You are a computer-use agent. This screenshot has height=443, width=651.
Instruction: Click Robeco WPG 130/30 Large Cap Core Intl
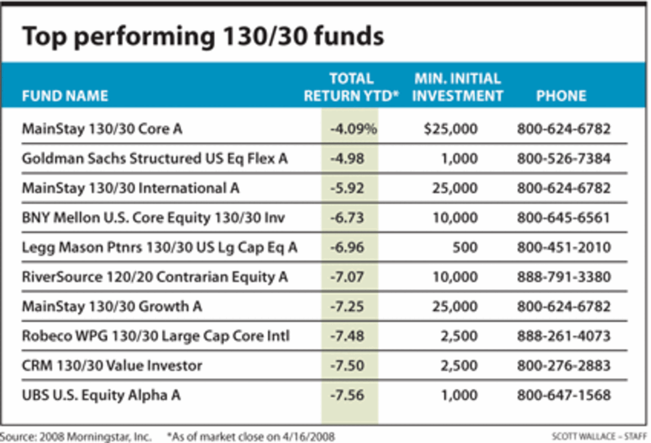click(156, 336)
